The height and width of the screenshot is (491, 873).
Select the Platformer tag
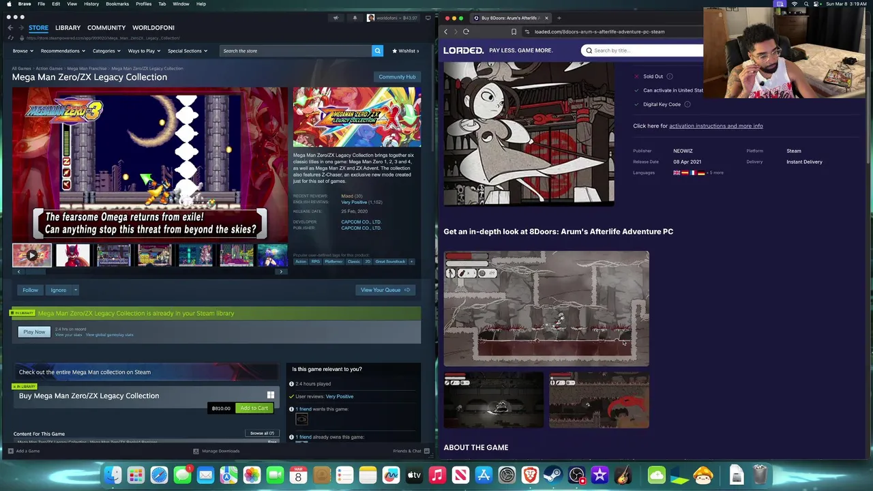click(334, 261)
